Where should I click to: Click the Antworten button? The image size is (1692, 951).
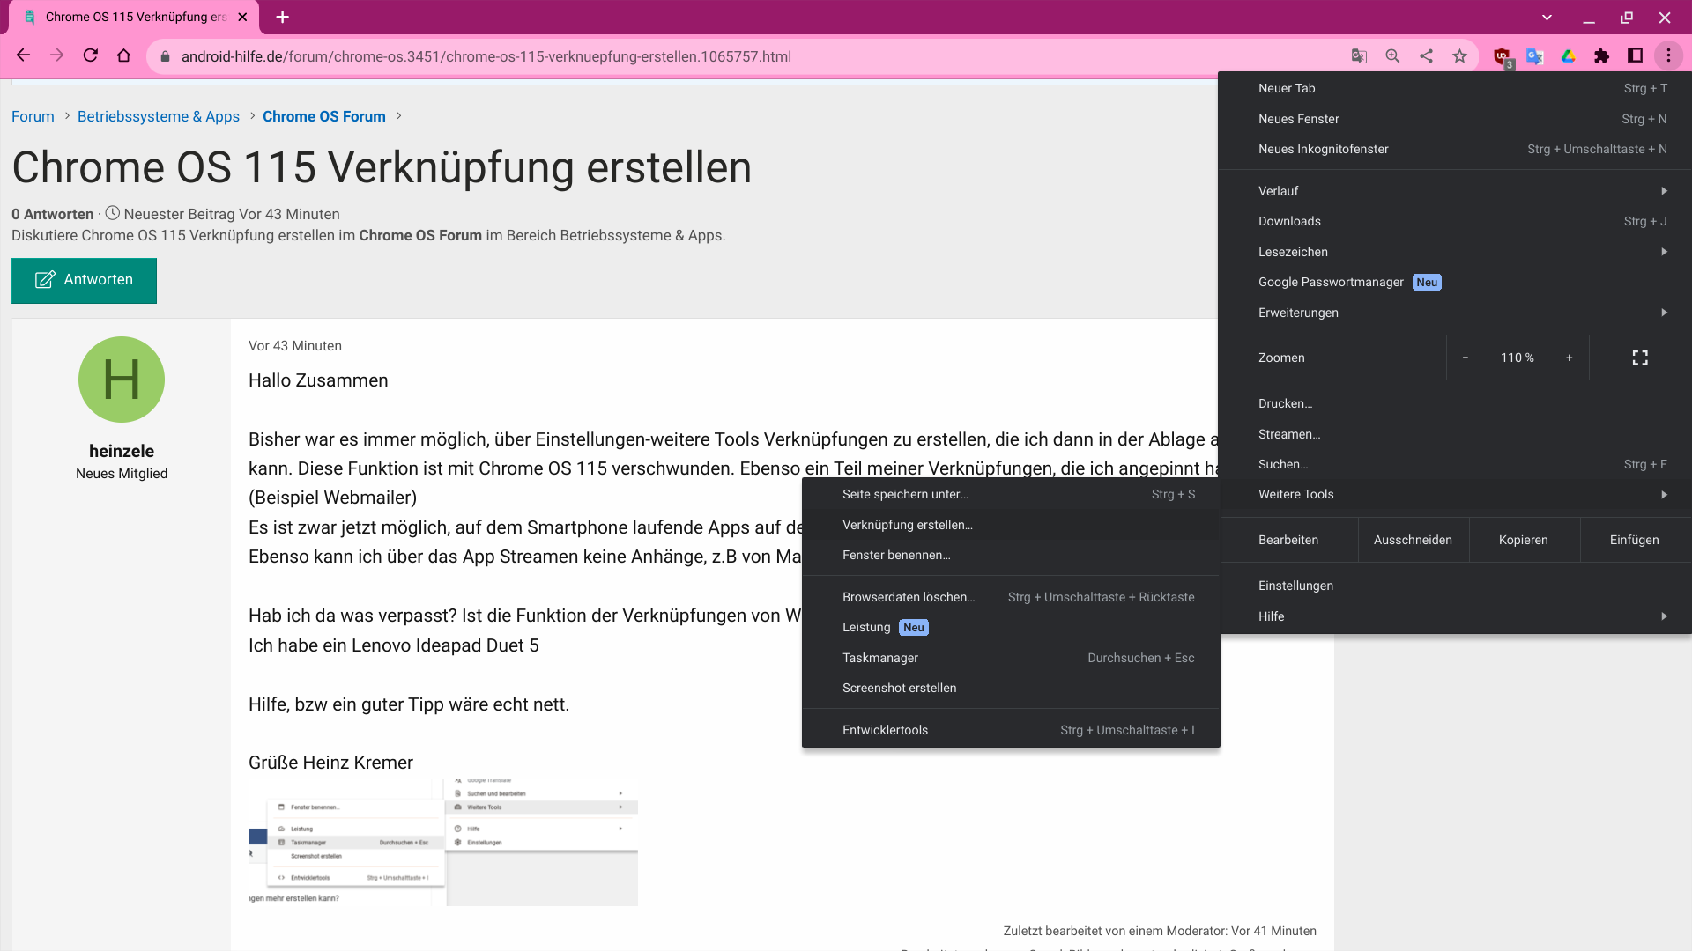84,280
